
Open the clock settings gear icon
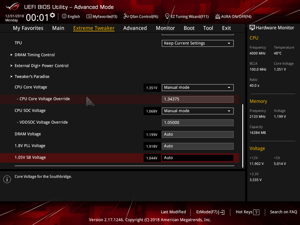coord(52,15)
